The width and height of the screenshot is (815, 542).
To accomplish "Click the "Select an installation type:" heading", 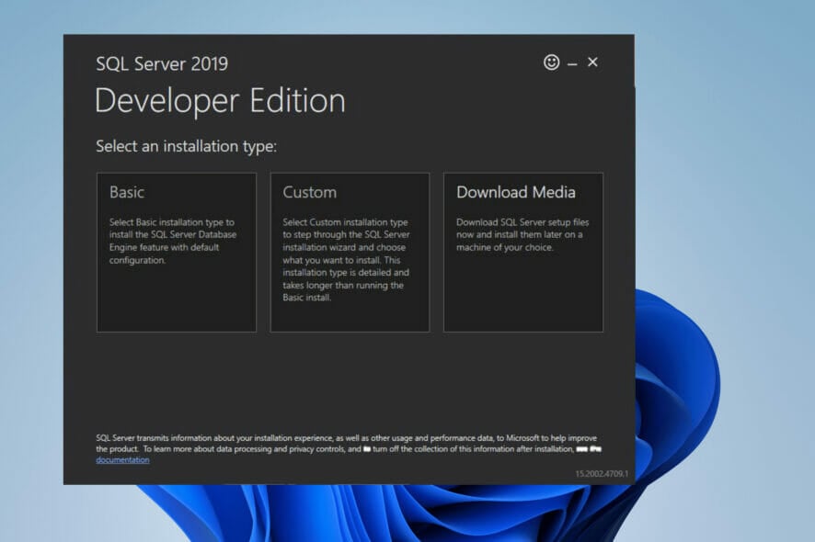I will click(x=186, y=146).
